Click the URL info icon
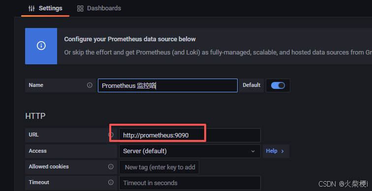Image resolution: width=372 pixels, height=191 pixels. point(111,135)
